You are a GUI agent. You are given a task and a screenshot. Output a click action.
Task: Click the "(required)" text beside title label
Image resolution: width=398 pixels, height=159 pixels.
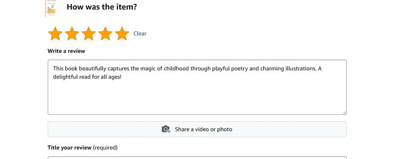[105, 147]
